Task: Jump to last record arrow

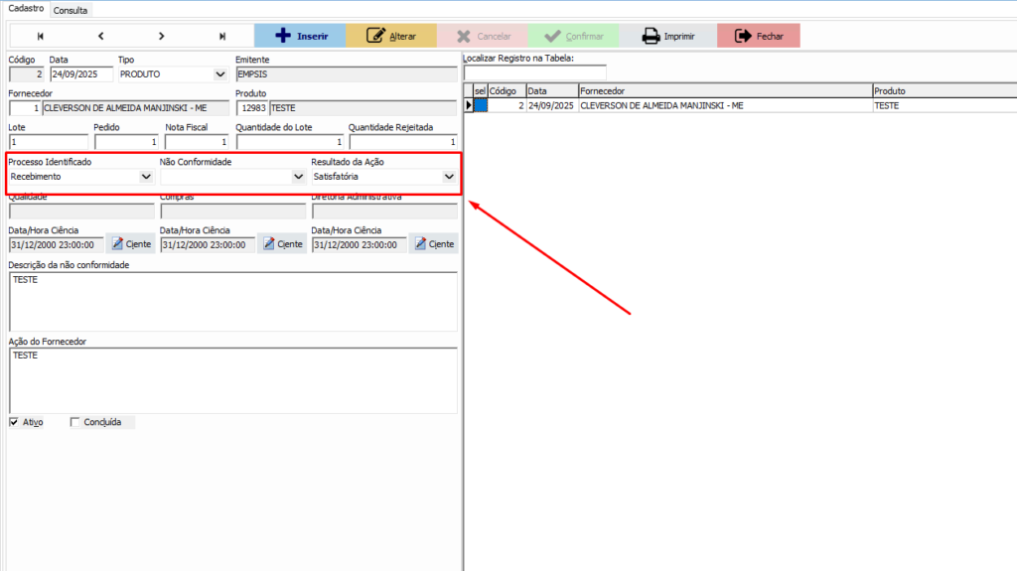Action: click(221, 36)
